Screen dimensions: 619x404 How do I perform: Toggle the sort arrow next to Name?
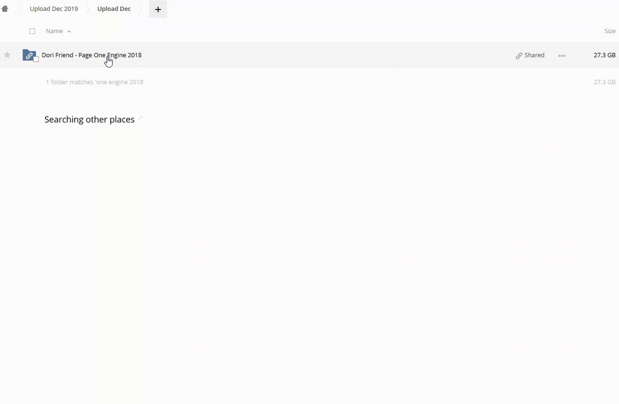click(x=69, y=31)
